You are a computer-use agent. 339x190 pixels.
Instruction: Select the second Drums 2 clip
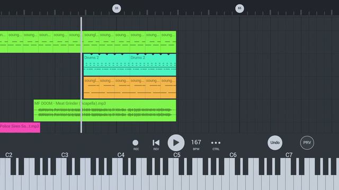coord(153,64)
